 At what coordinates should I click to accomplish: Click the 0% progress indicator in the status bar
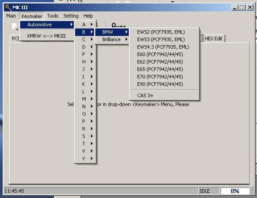click(x=235, y=191)
